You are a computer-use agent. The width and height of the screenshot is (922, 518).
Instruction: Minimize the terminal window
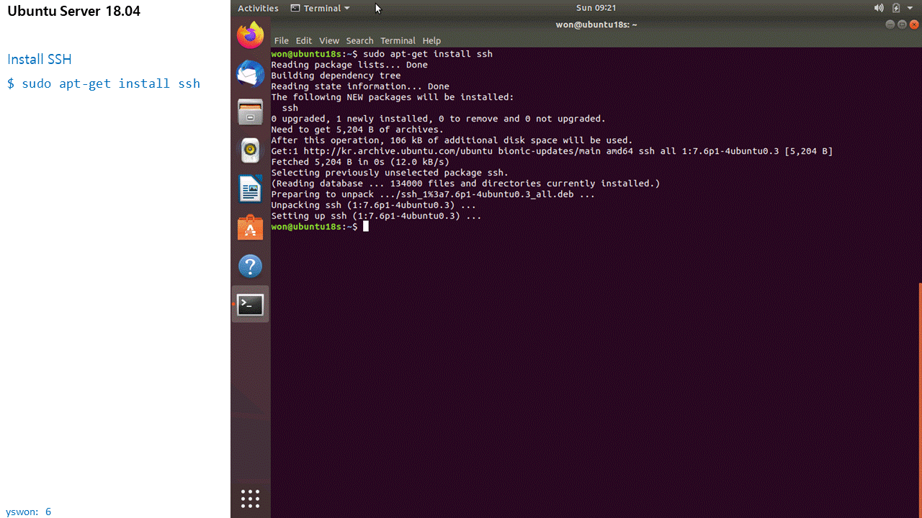pyautogui.click(x=890, y=24)
